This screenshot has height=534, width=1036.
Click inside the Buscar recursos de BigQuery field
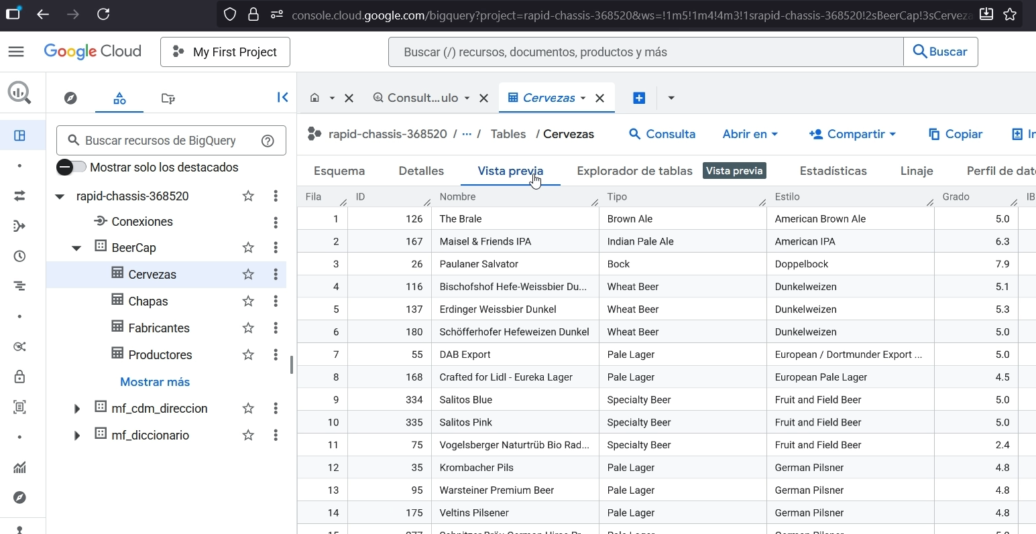(x=161, y=140)
